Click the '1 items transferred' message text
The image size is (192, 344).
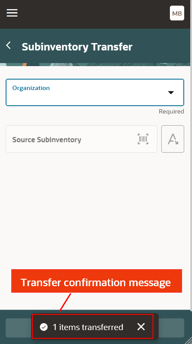click(x=88, y=327)
